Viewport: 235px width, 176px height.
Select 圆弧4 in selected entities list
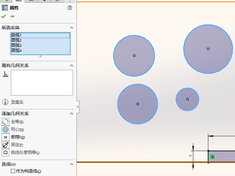(16, 50)
